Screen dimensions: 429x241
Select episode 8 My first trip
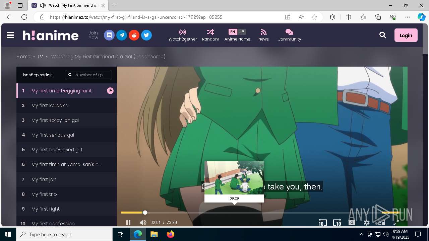[x=67, y=194]
